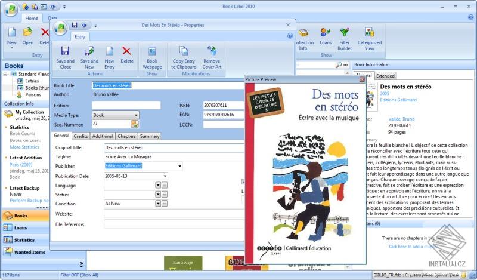Click in Edition input field
The image size is (477, 280).
pyautogui.click(x=126, y=106)
